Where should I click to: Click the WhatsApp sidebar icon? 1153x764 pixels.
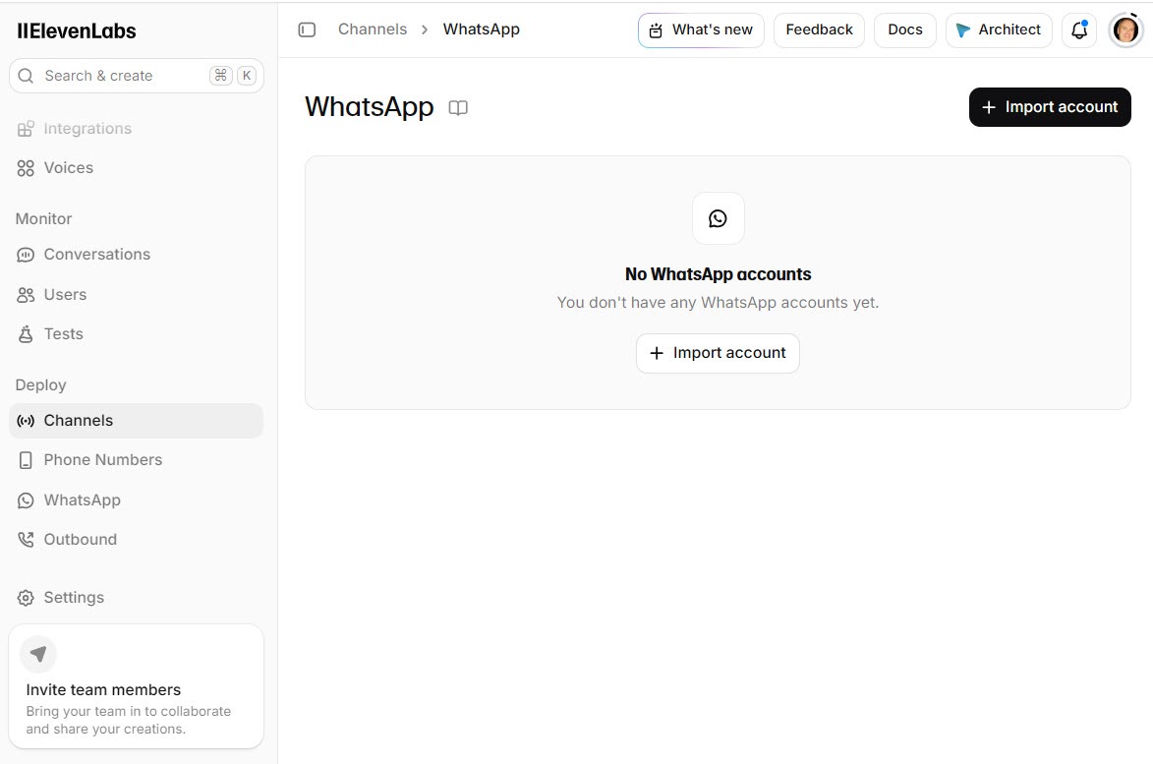tap(26, 500)
